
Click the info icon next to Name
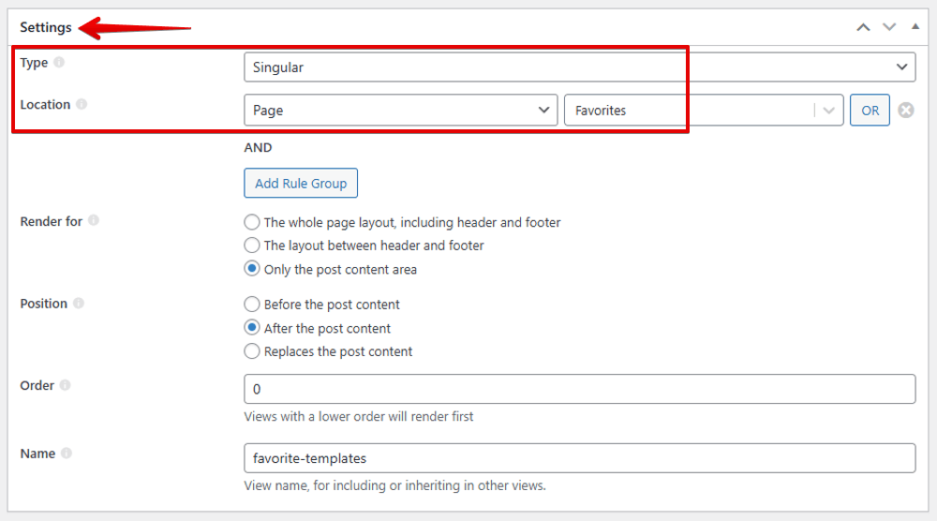tap(67, 453)
